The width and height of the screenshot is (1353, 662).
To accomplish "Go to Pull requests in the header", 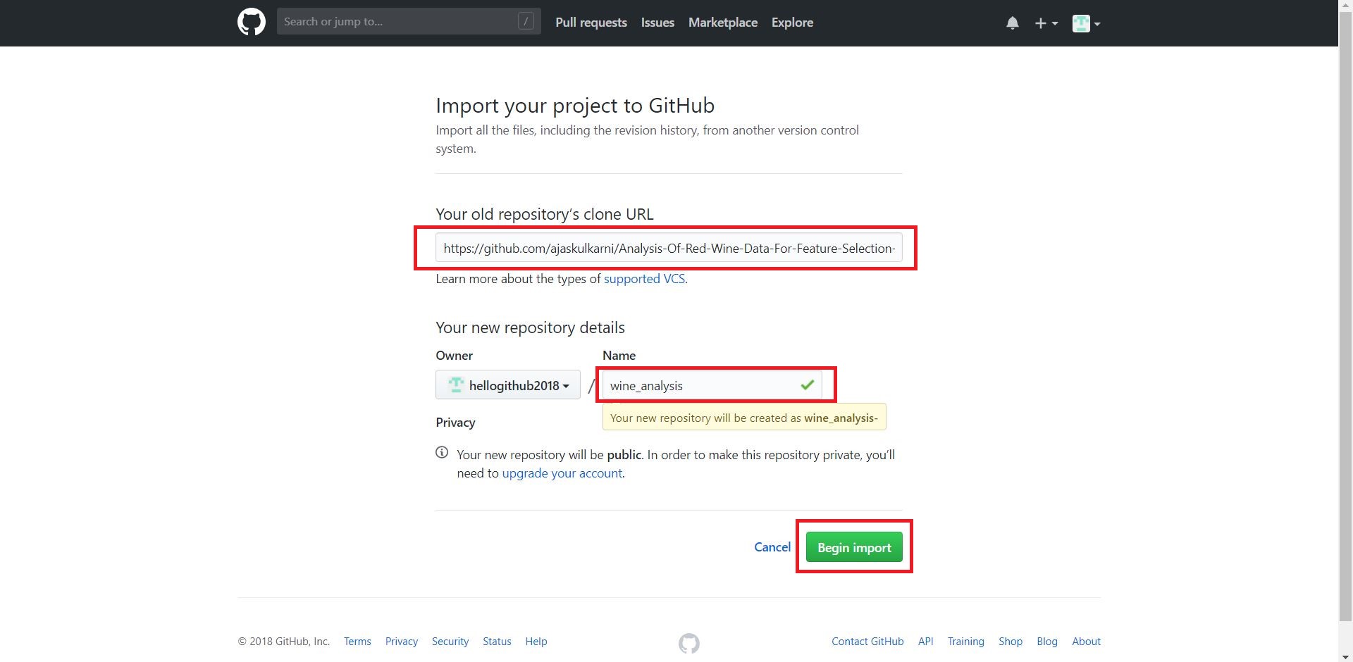I will point(591,23).
